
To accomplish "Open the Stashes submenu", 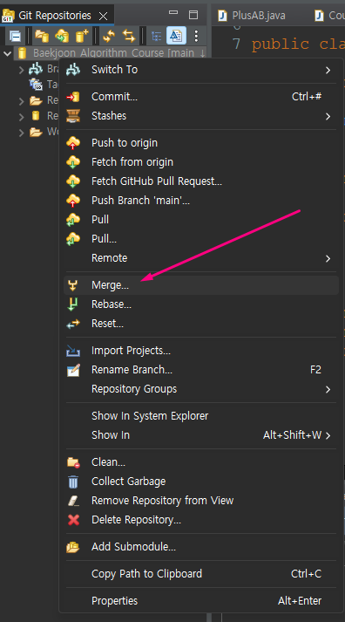I will 201,116.
